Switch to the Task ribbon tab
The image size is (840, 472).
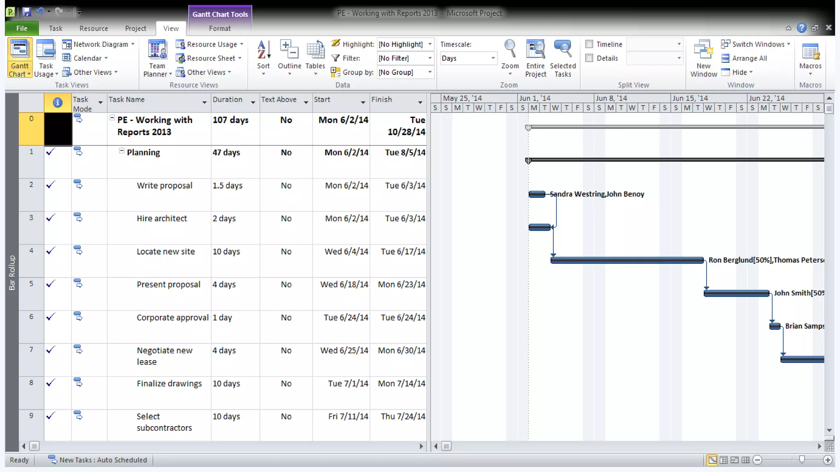(x=55, y=28)
